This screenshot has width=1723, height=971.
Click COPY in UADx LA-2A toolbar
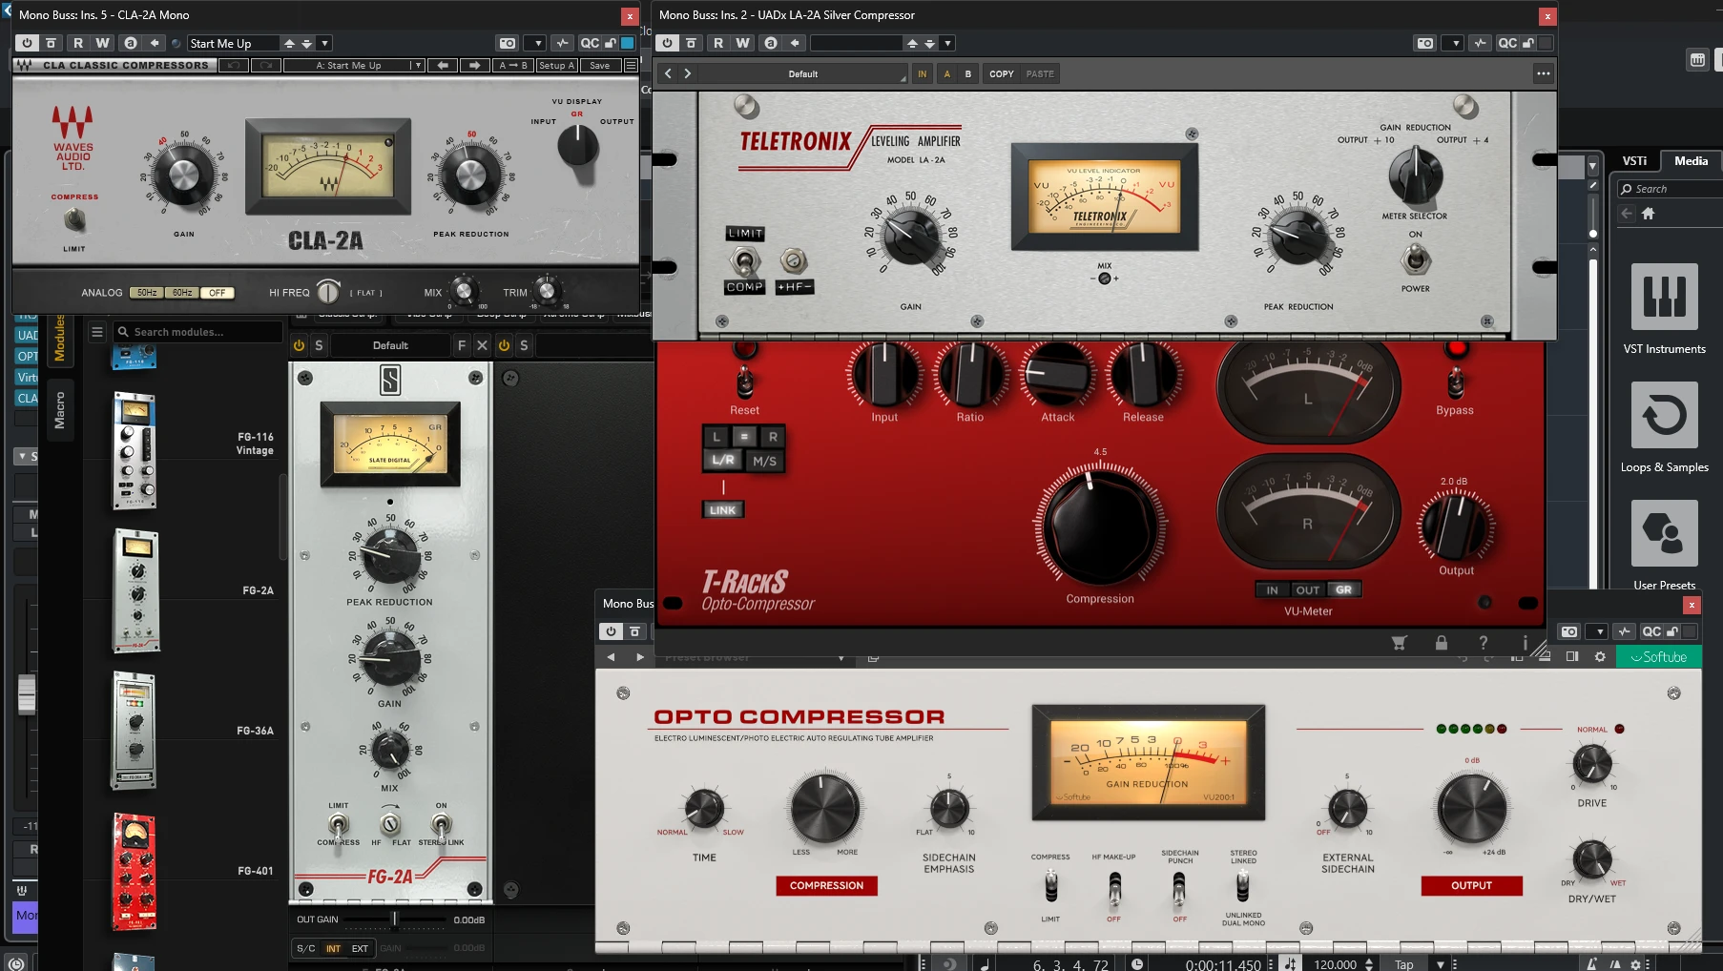tap(1001, 73)
